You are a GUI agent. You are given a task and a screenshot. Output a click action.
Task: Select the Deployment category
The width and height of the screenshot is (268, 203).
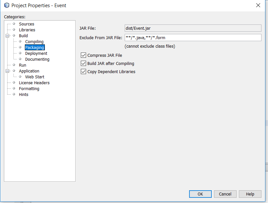[36, 53]
